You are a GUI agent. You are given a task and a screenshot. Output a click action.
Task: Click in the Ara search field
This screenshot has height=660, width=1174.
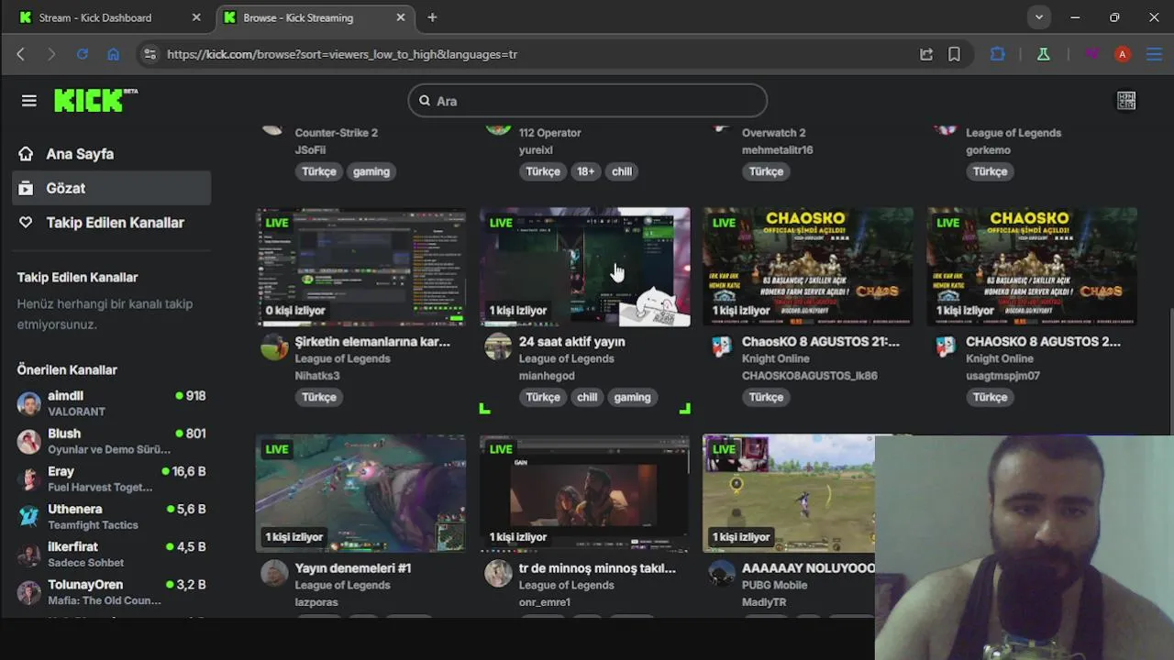(x=587, y=101)
